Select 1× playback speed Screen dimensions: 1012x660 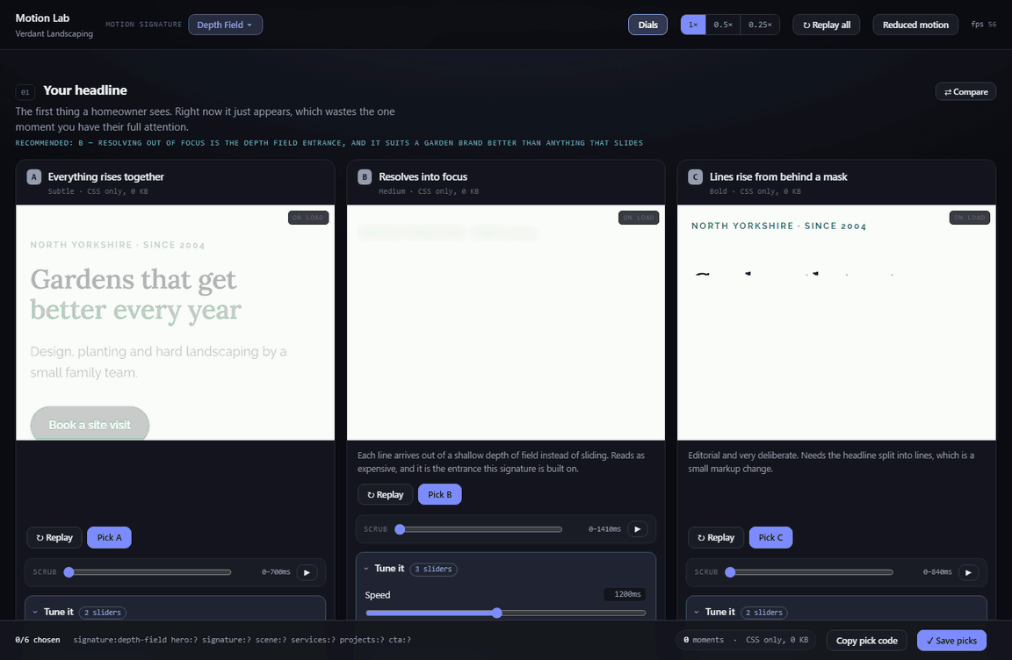coord(693,25)
